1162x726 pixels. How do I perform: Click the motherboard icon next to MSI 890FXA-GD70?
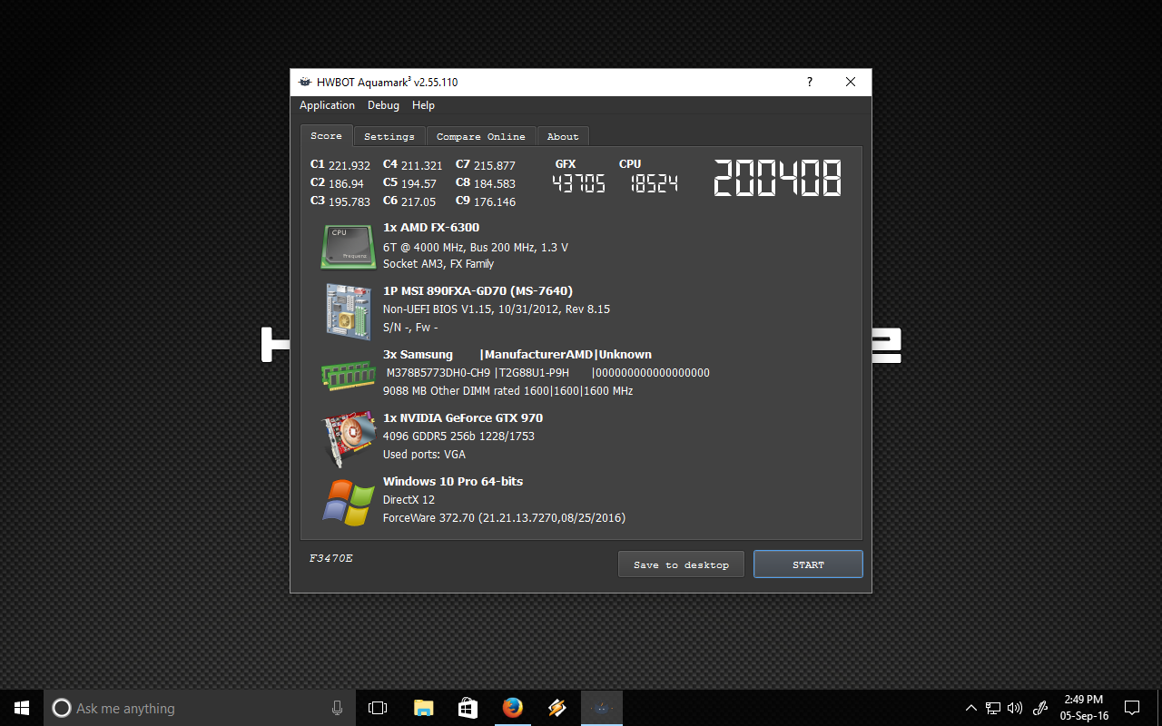(x=349, y=310)
